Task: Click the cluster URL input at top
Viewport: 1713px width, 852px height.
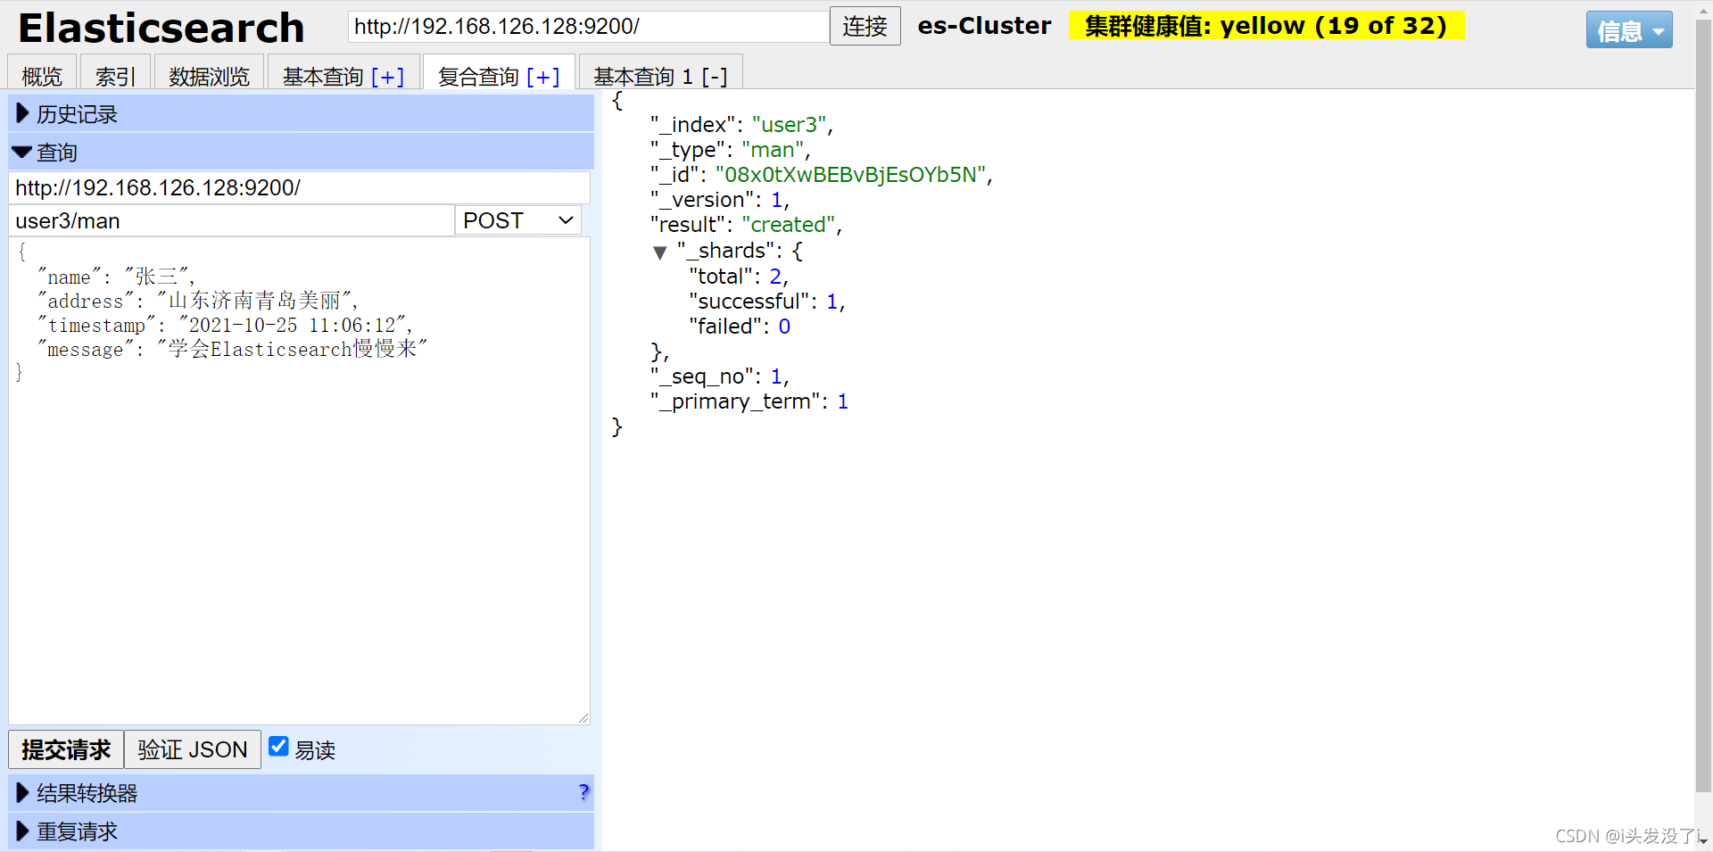Action: click(x=588, y=26)
